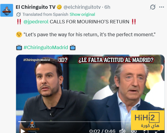Screen dimensions: 167x133
Task: Click the HiHi2 watermark logo
Action: tap(148, 120)
